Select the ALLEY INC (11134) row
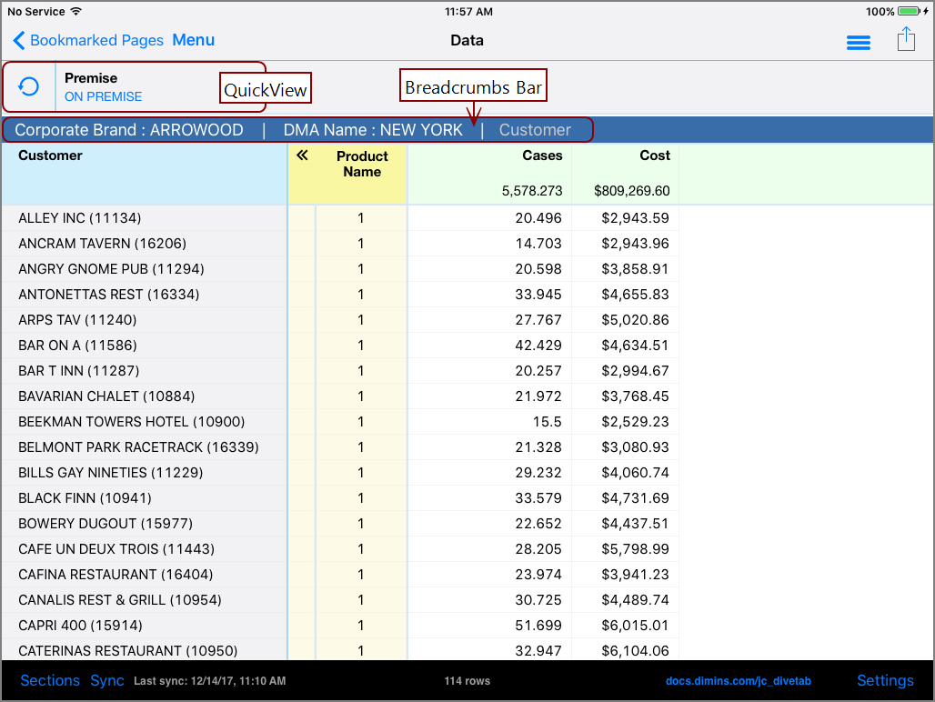Viewport: 935px width, 702px height. pyautogui.click(x=80, y=218)
